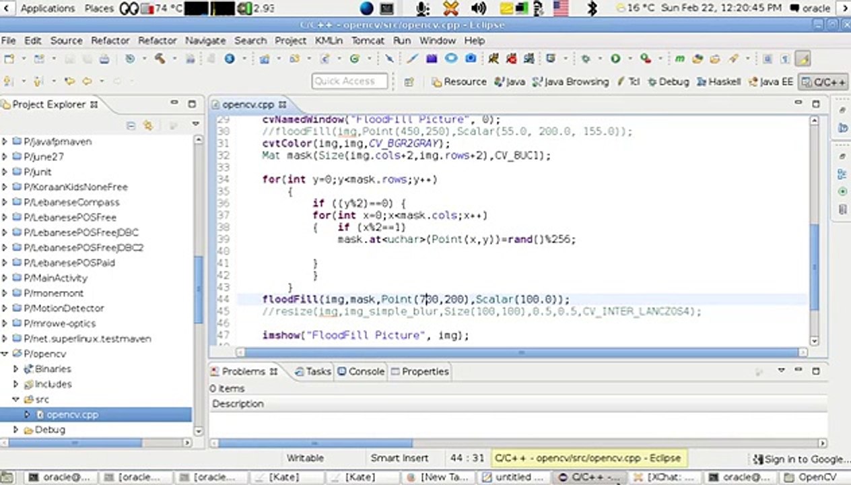Click the green Maven 'm' icon

pos(680,59)
